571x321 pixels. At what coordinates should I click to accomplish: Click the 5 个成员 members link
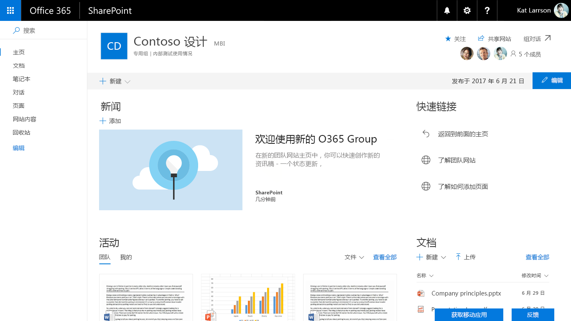pos(530,54)
